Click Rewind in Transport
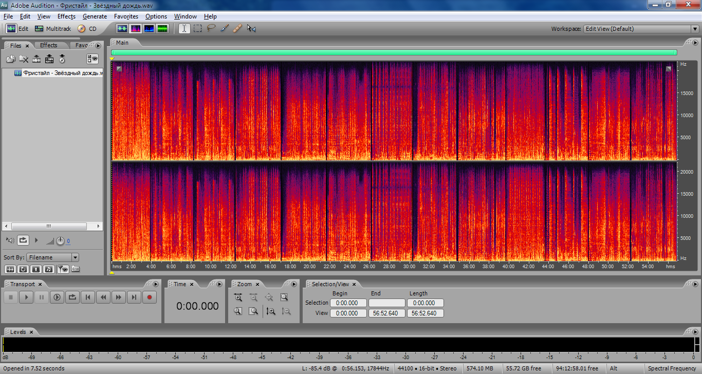702x374 pixels. pyautogui.click(x=103, y=297)
